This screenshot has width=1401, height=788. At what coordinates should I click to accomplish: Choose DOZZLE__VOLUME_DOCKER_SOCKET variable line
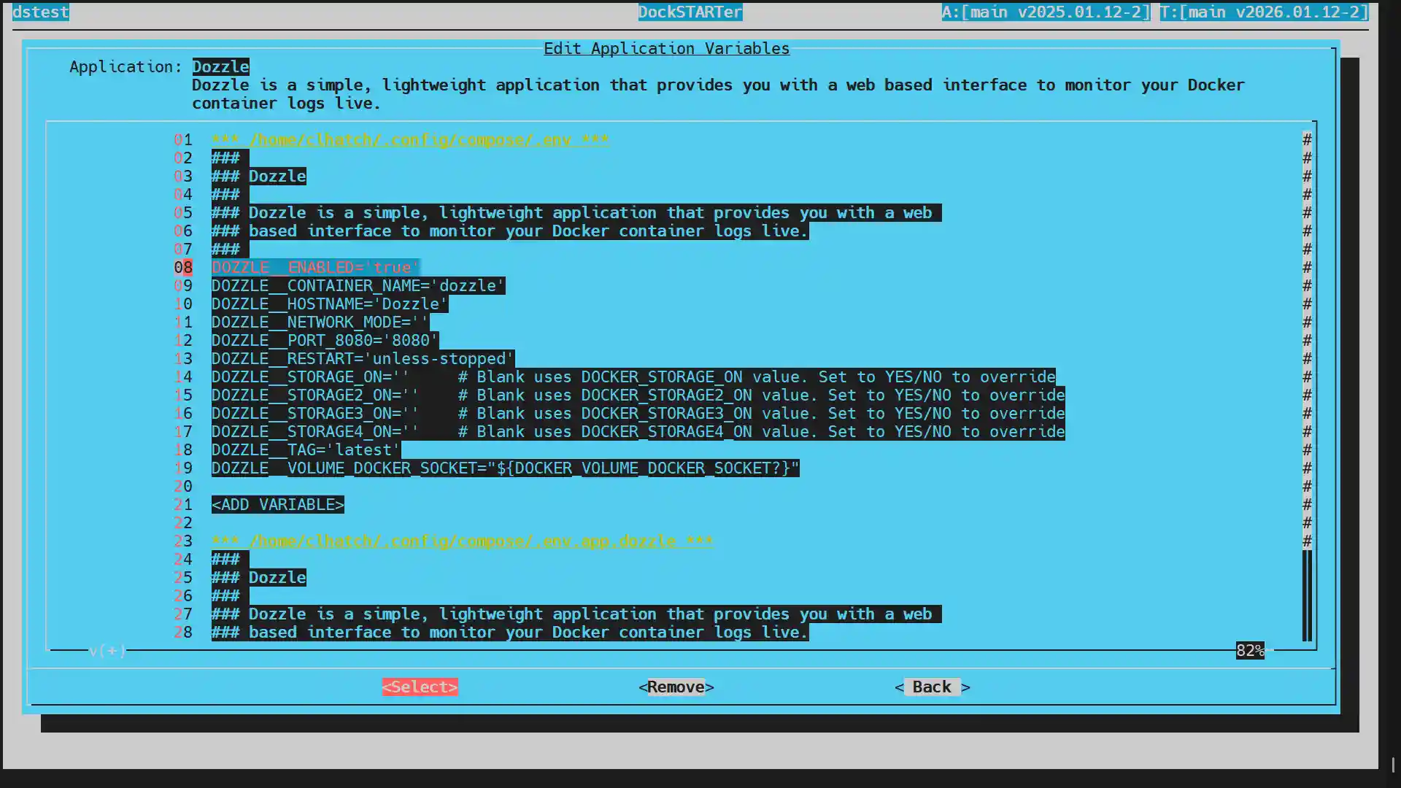[505, 468]
